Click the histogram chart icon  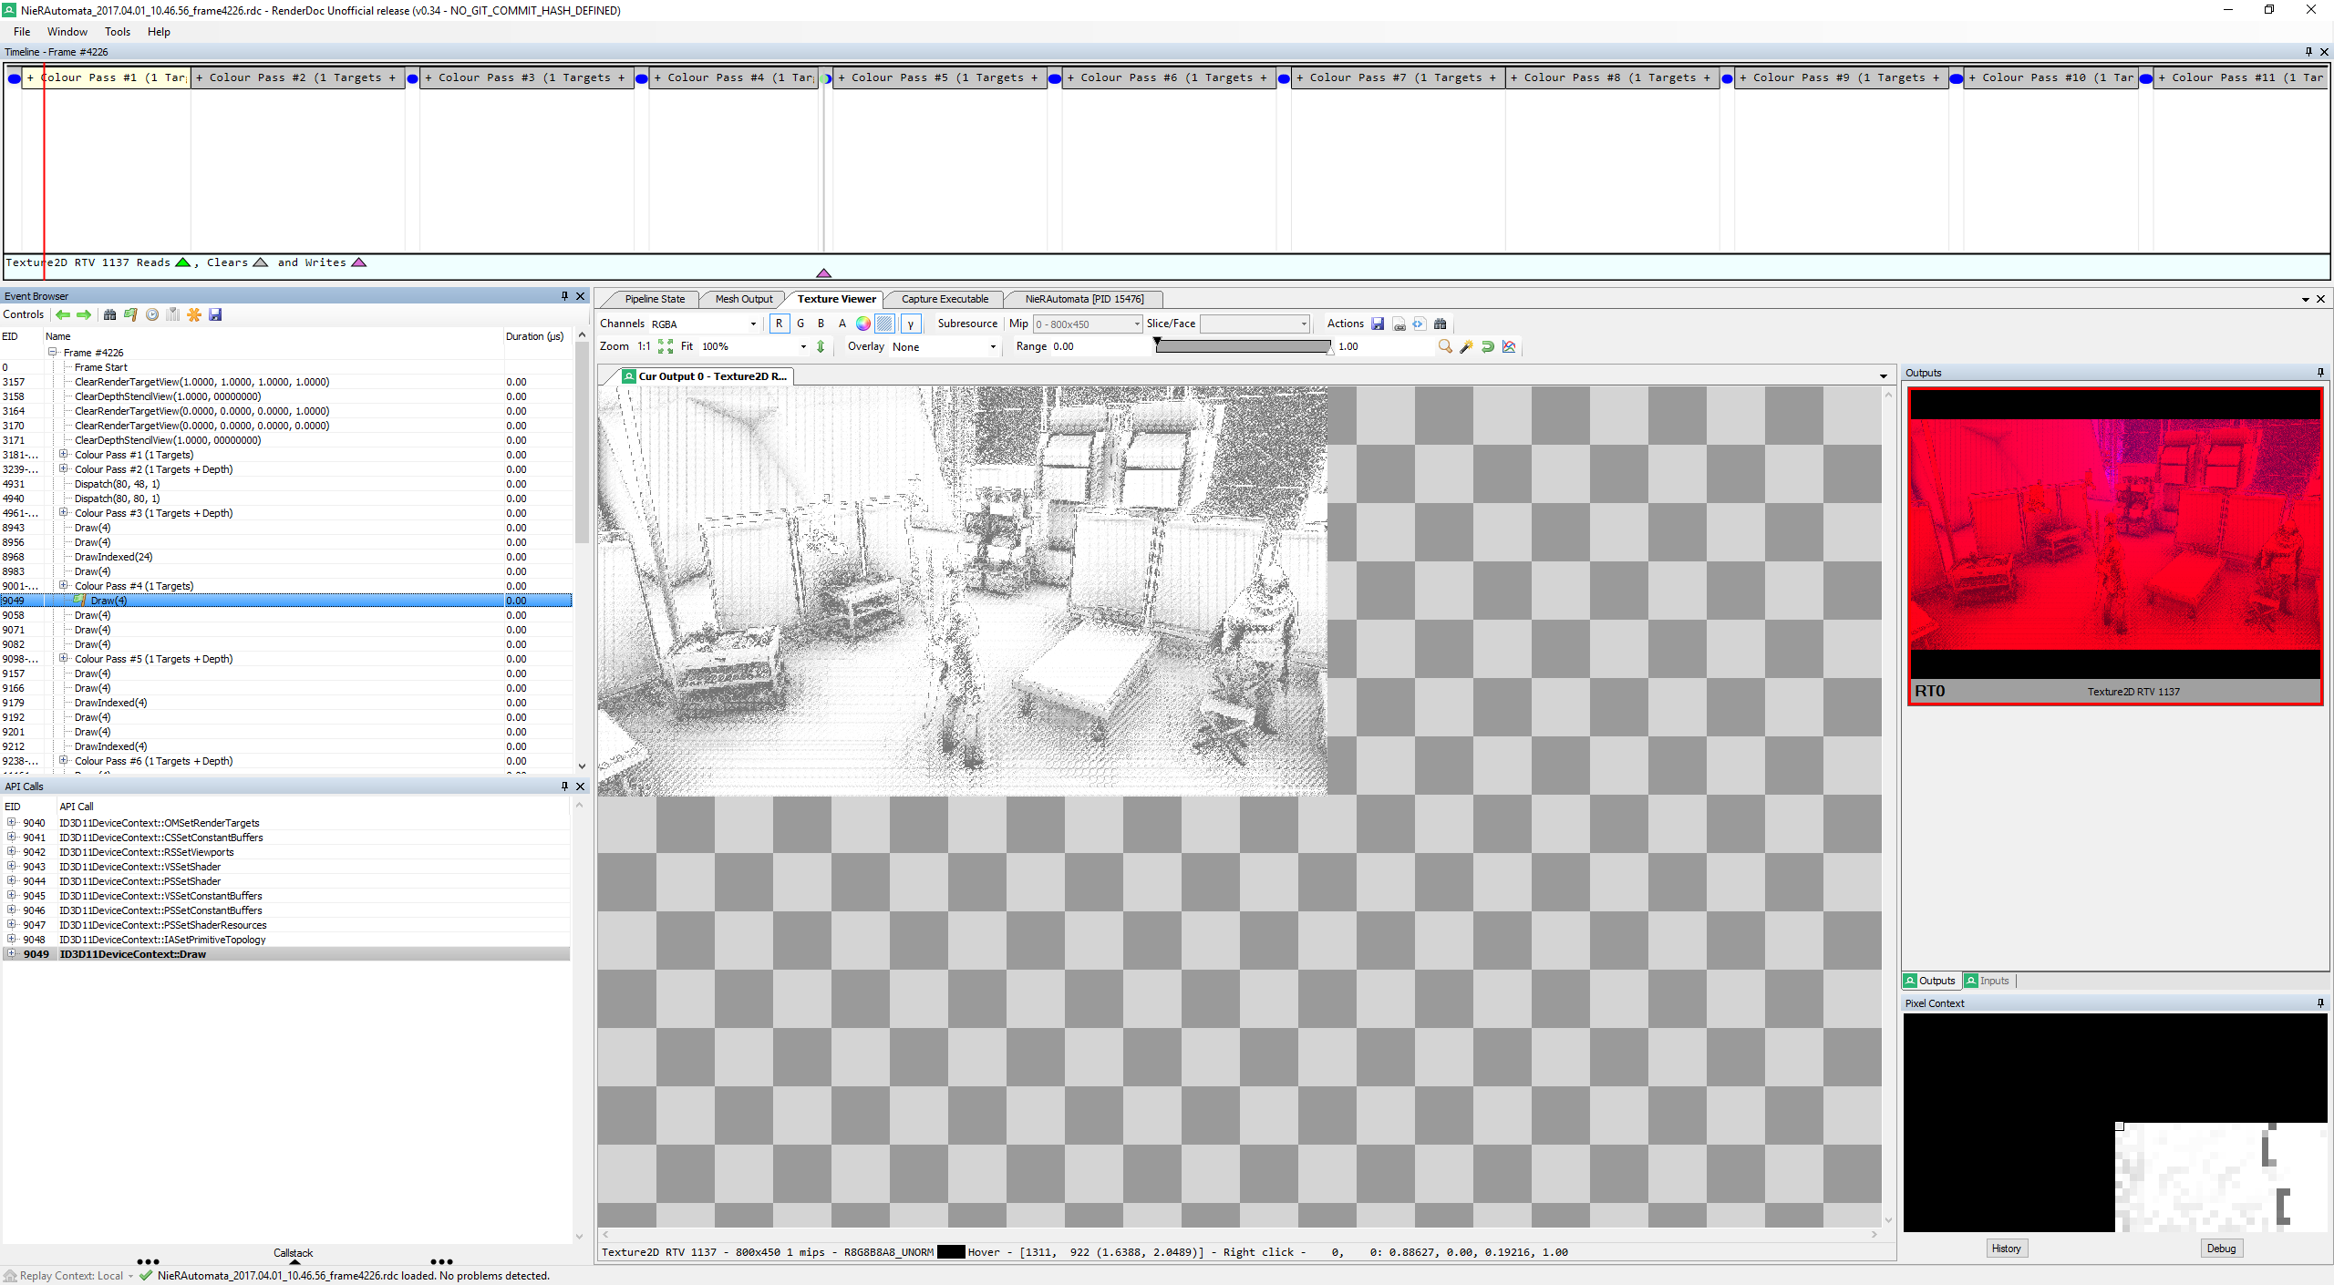[1509, 346]
